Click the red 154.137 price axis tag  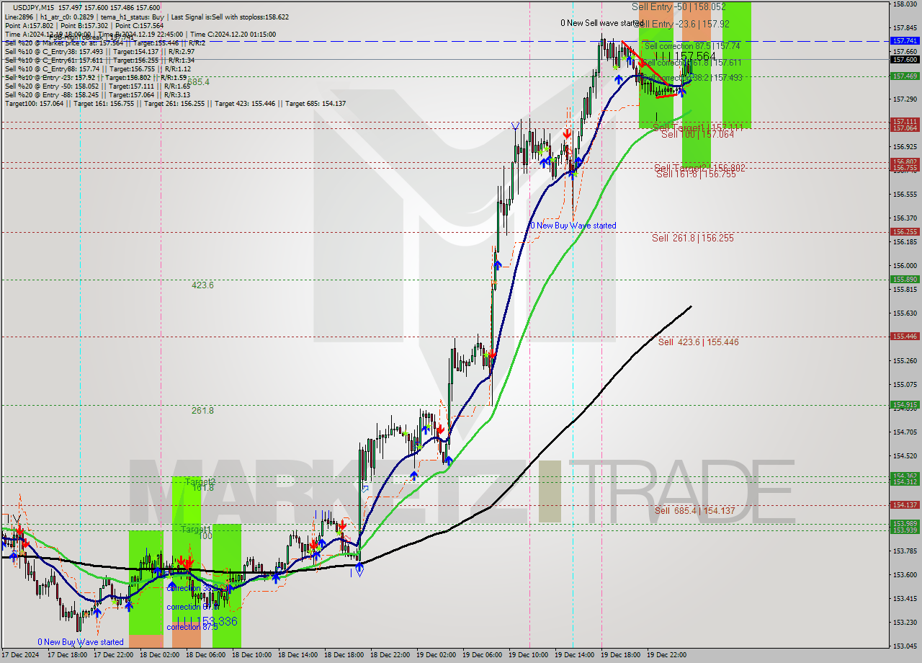click(905, 504)
